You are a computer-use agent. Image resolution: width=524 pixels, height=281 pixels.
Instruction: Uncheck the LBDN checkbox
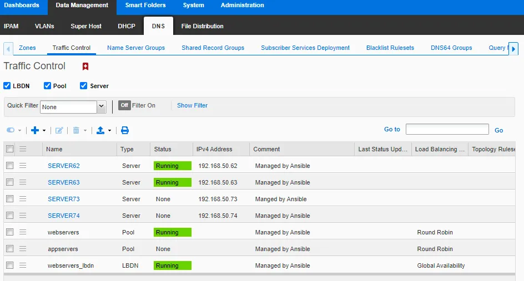7,86
